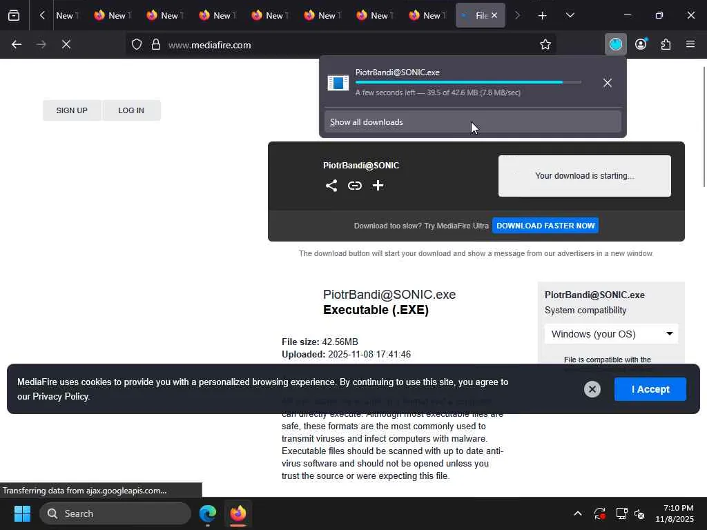View site security padlock info
707x530 pixels.
click(156, 45)
